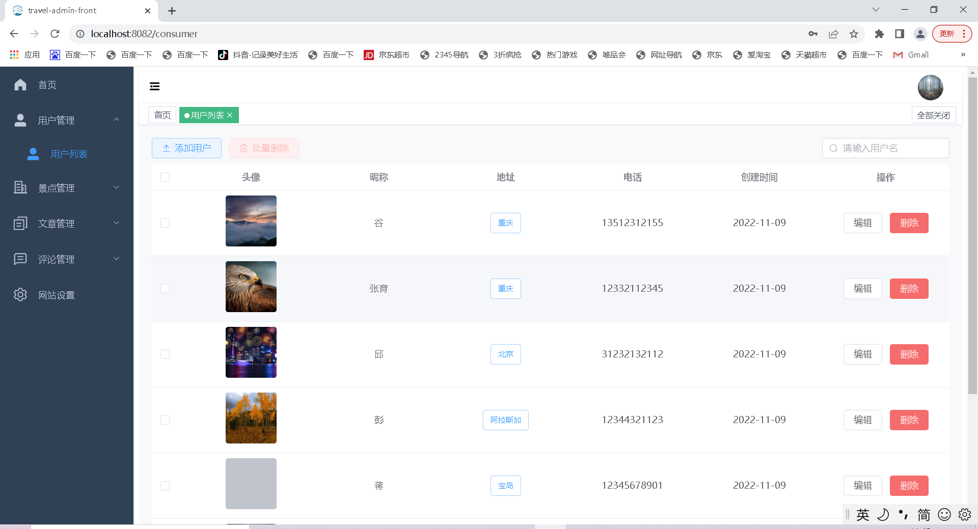Open the browser side panel icon
The height and width of the screenshot is (529, 978).
(x=900, y=34)
